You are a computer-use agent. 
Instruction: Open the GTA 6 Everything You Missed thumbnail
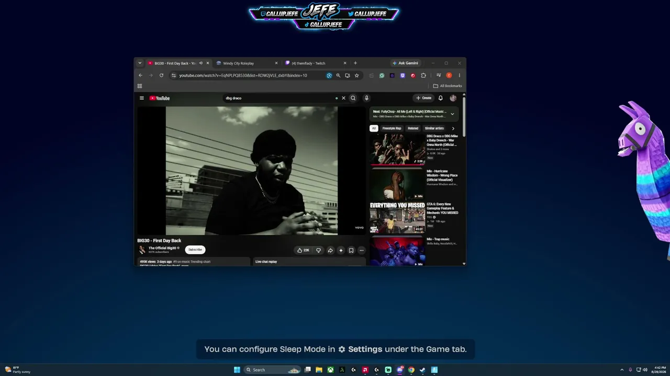(x=397, y=218)
